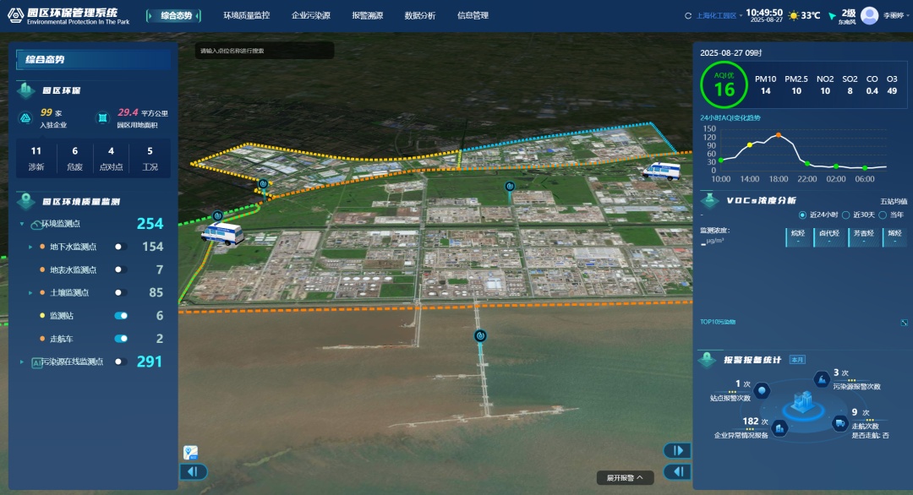The height and width of the screenshot is (495, 913).
Task: Open the 环境质量监控 menu
Action: pos(246,15)
